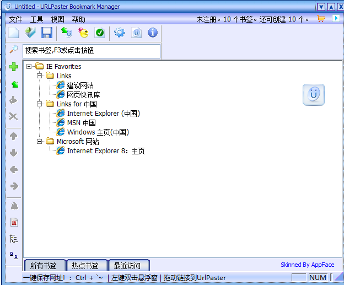Click the NUM status bar indicator
344x285 pixels.
pos(318,277)
